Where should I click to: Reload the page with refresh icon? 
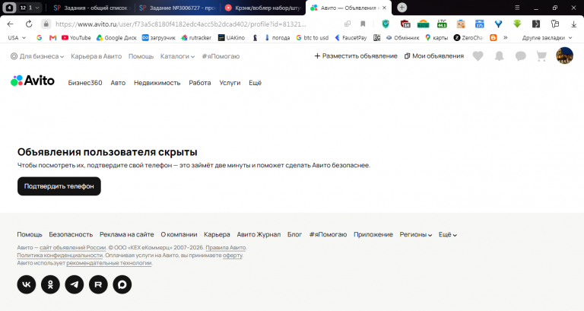(x=29, y=24)
